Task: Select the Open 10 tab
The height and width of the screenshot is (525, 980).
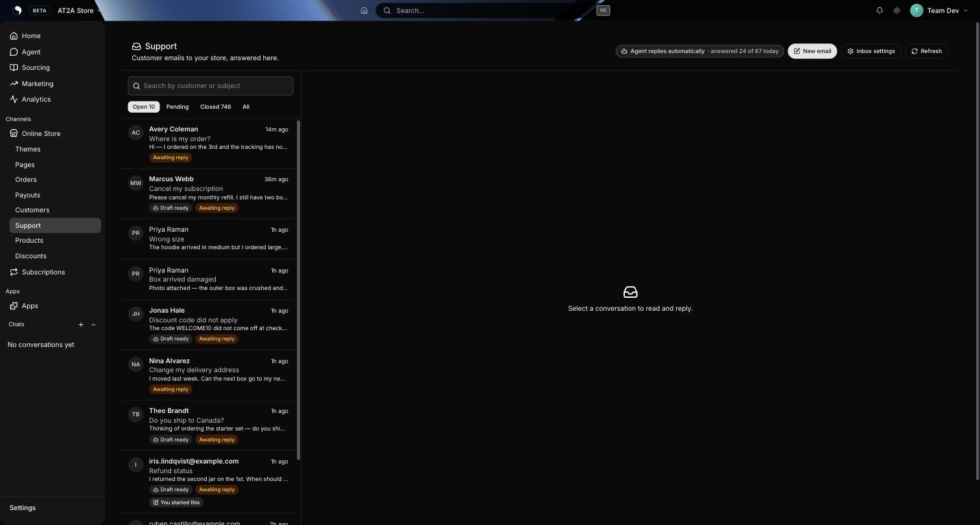Action: coord(144,107)
